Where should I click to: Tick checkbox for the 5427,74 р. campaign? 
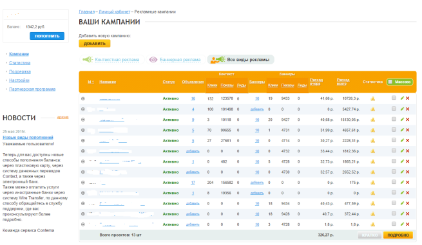394,108
